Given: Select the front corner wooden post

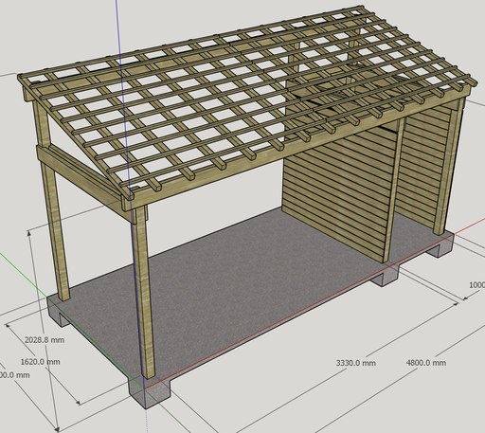Looking at the screenshot, I should click(143, 291).
